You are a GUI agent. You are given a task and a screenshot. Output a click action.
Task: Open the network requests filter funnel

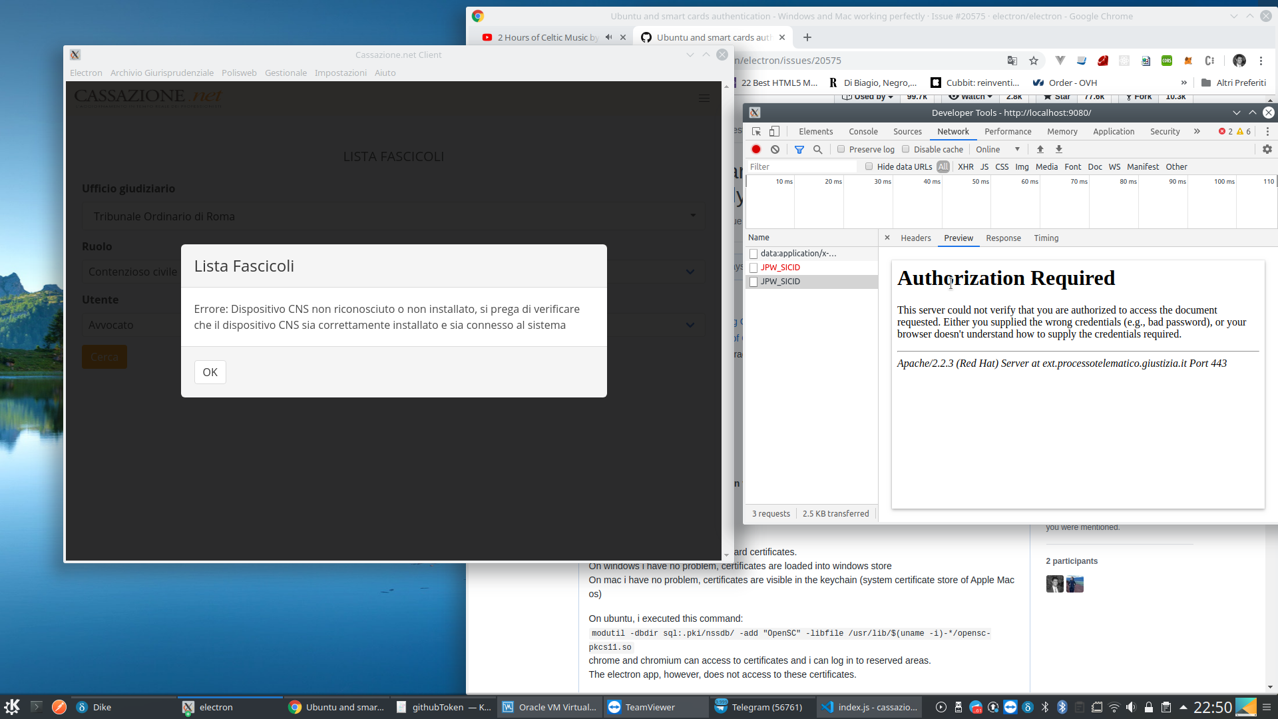(799, 149)
